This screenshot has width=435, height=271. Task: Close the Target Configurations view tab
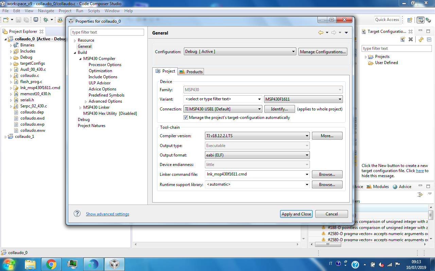(x=410, y=32)
